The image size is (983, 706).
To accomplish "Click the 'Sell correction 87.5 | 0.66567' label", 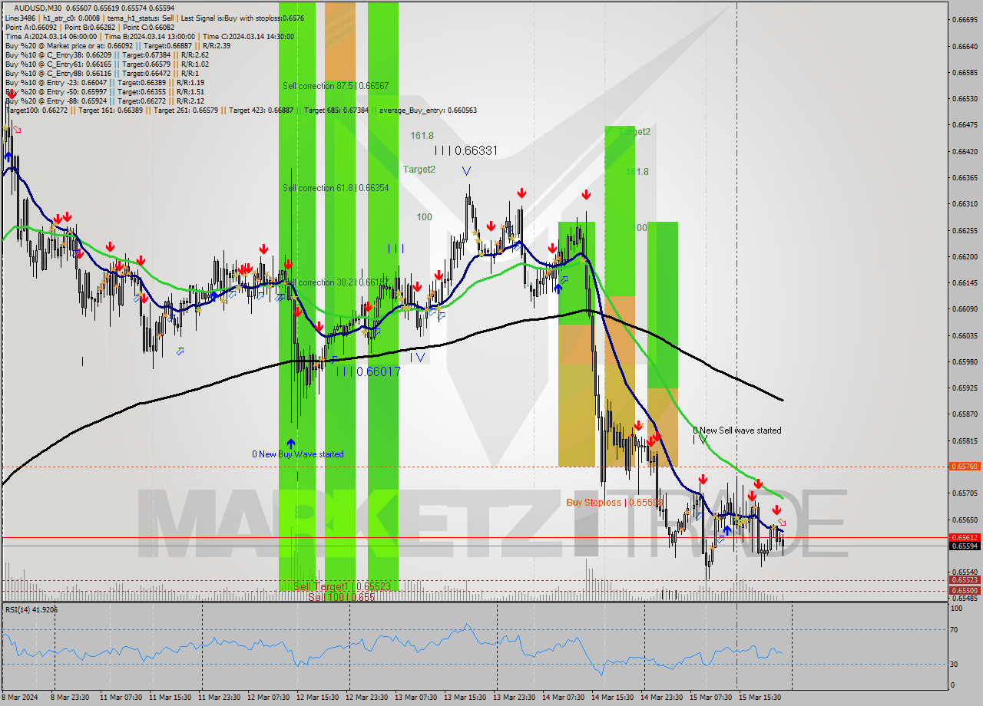I will pos(336,86).
